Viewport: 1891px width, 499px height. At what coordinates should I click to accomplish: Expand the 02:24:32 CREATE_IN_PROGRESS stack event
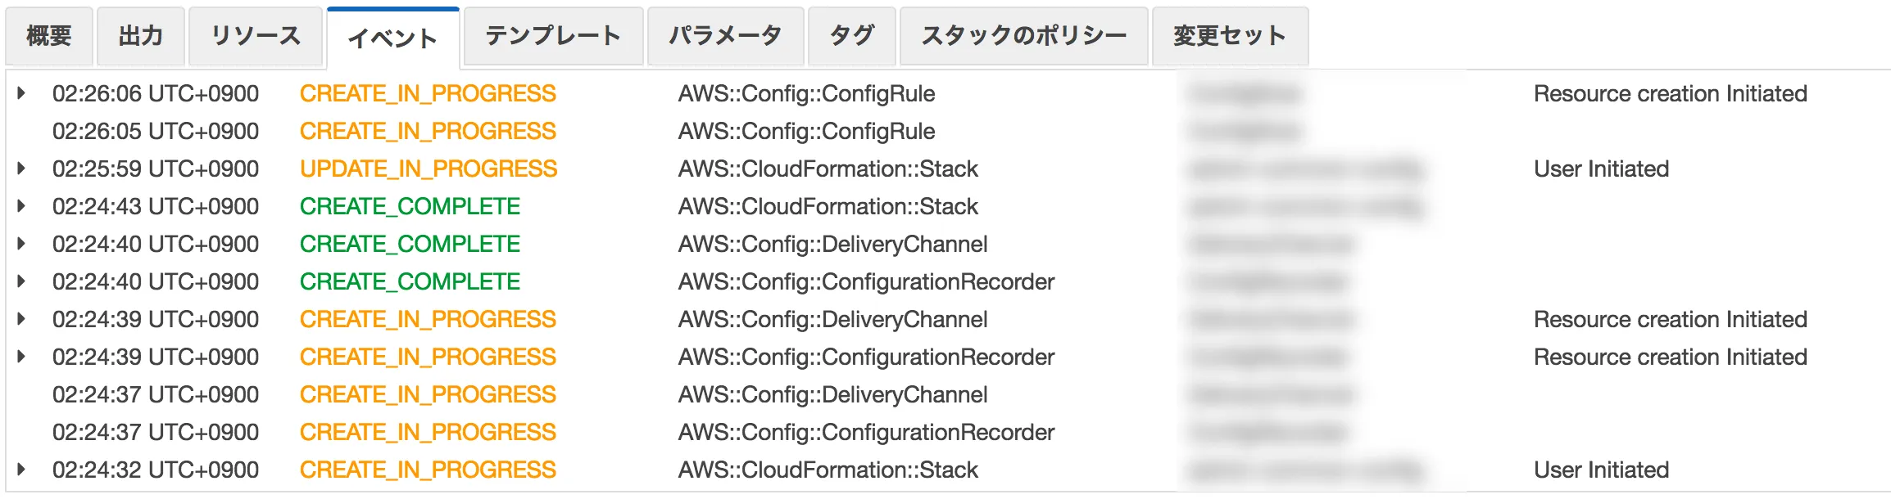coord(20,470)
